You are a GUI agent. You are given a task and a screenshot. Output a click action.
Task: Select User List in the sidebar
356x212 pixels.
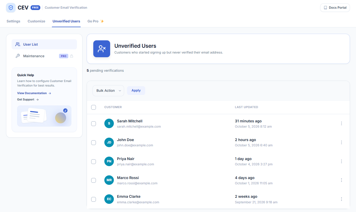pos(44,44)
